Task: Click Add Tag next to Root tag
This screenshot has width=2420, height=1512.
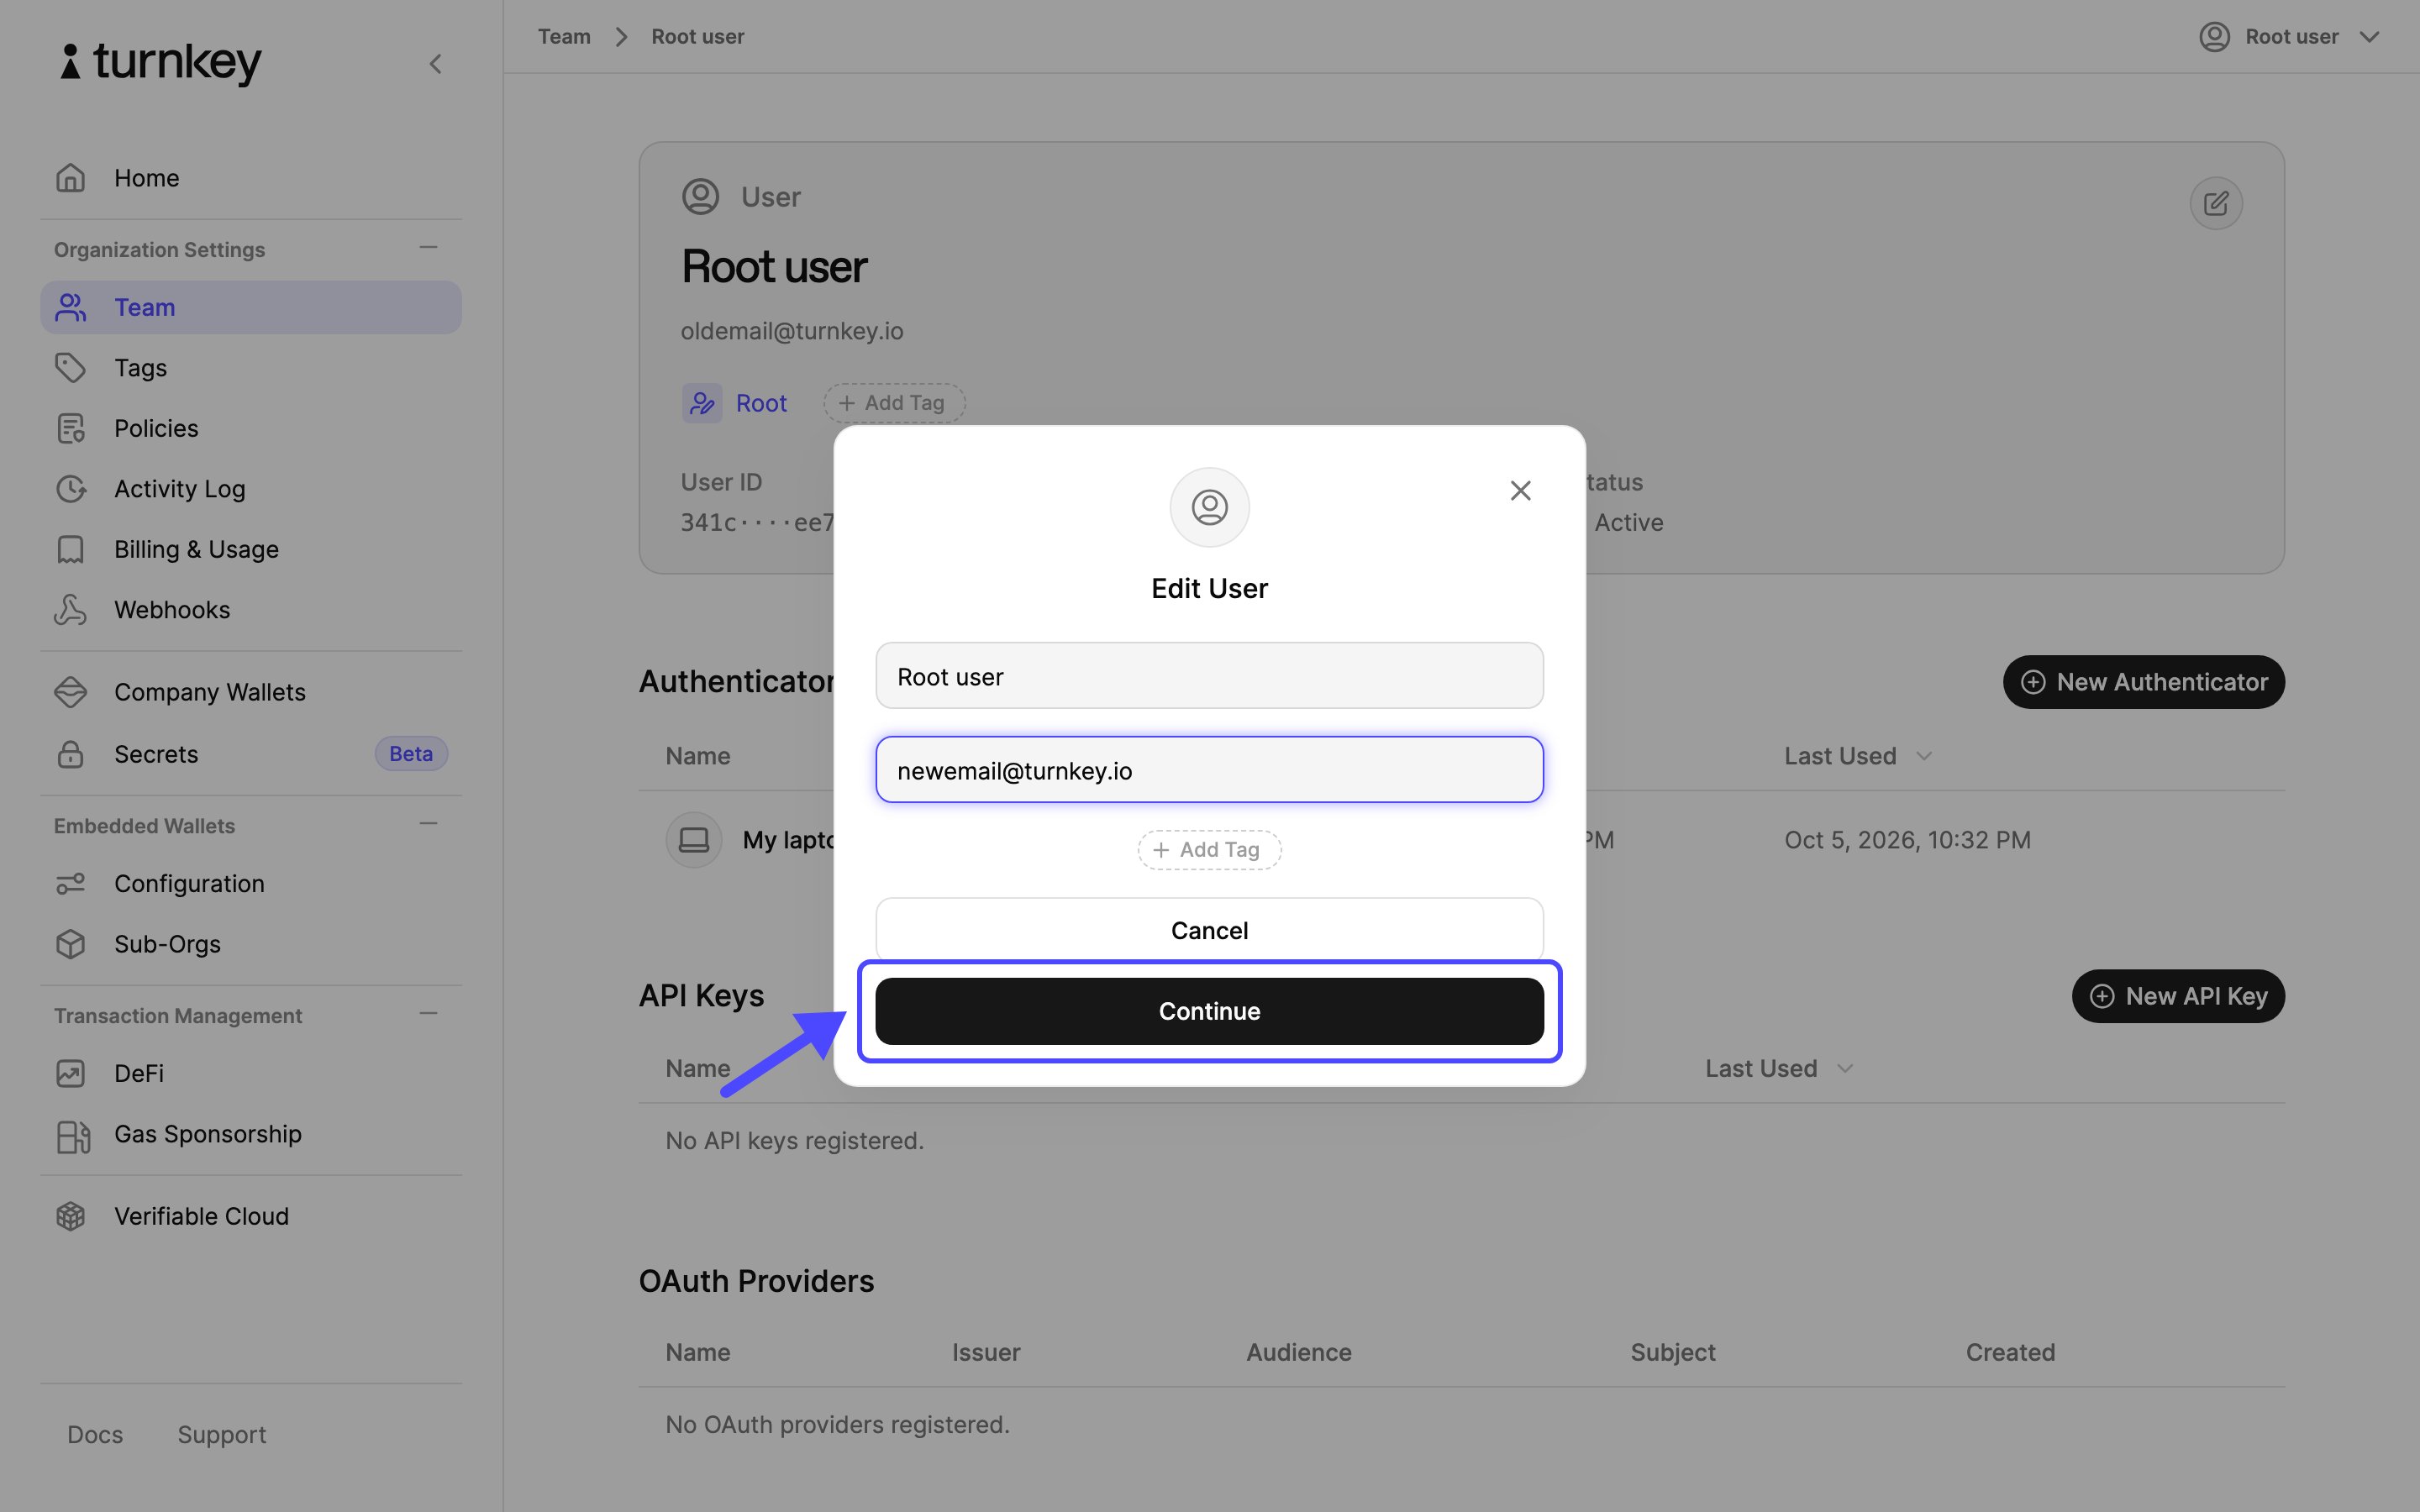Action: 894,403
